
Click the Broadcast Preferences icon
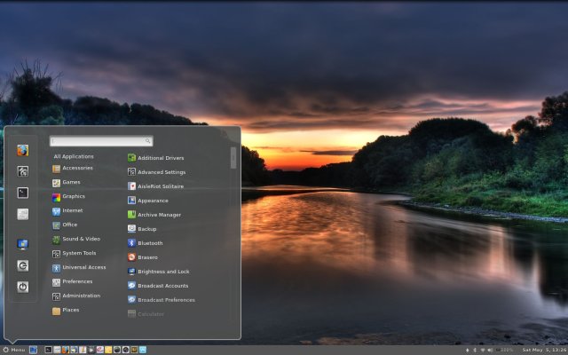132,300
